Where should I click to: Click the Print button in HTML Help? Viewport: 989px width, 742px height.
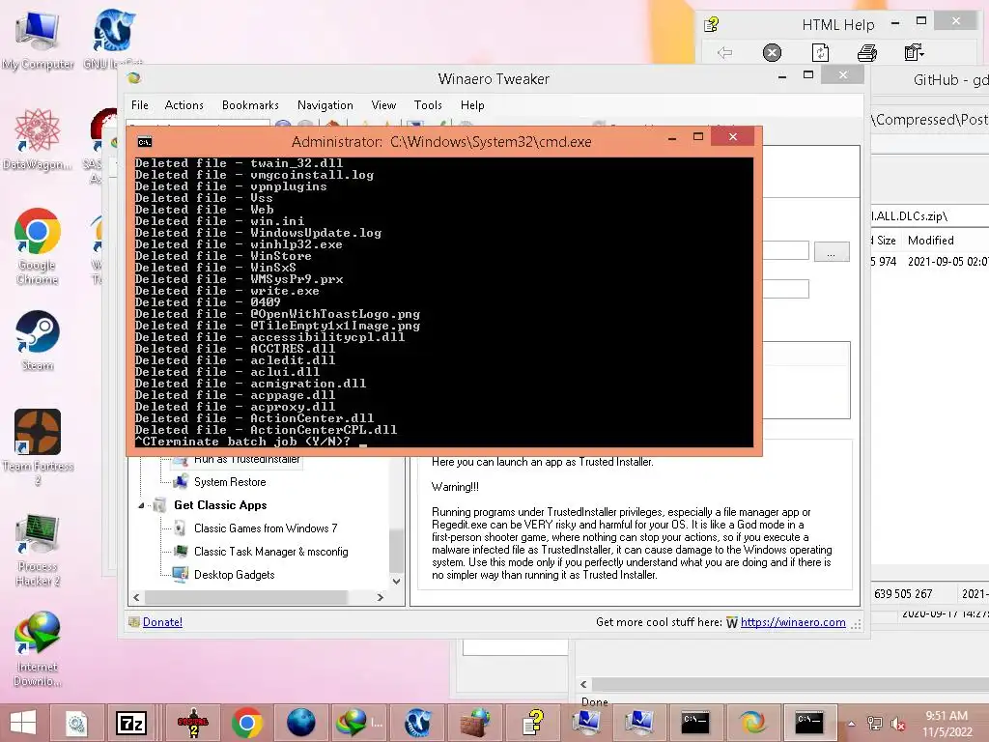[867, 52]
